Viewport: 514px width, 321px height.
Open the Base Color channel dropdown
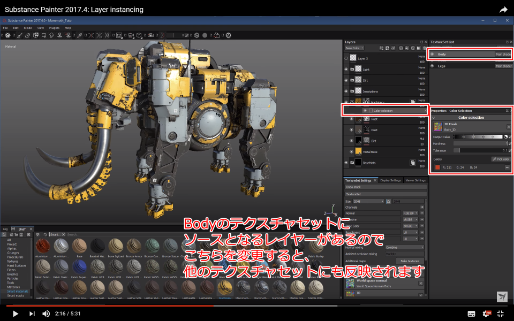[x=354, y=48]
